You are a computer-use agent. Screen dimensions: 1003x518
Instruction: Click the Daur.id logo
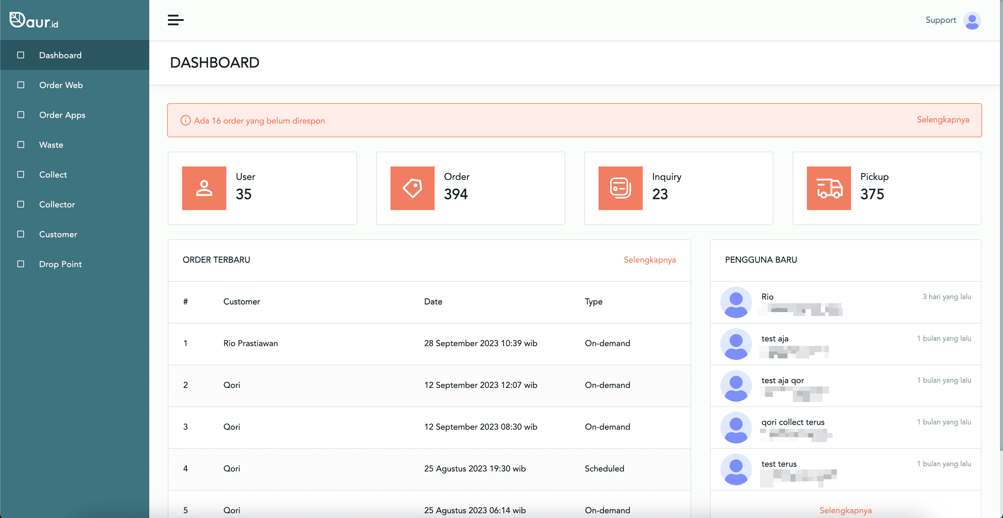click(34, 20)
